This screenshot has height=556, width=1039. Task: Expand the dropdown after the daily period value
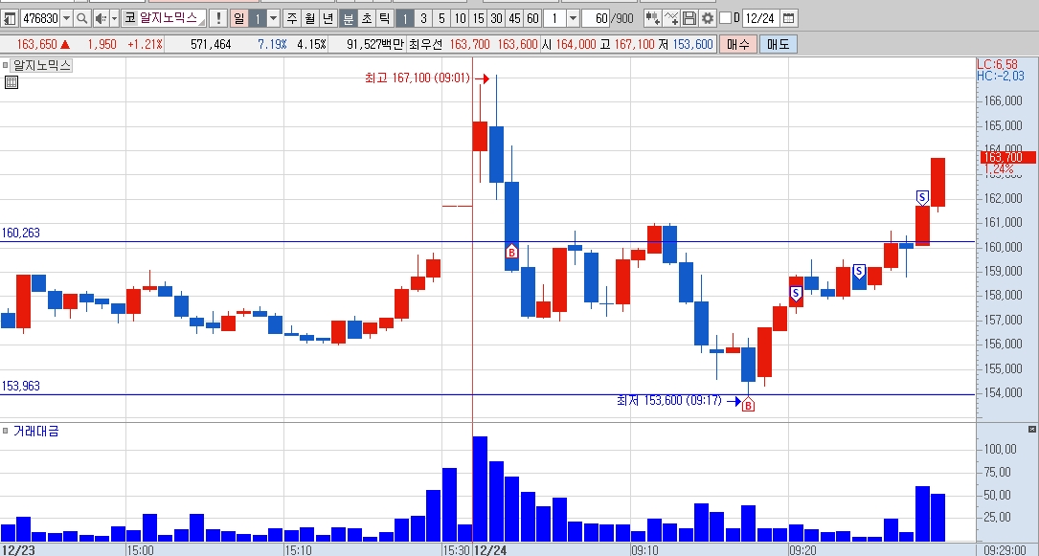click(273, 18)
